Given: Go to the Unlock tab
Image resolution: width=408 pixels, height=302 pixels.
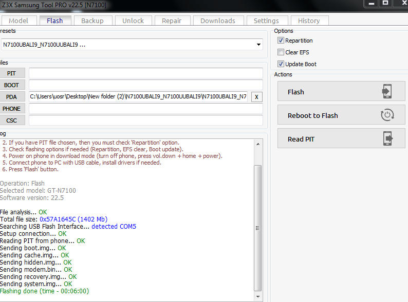Looking at the screenshot, I should coord(133,21).
